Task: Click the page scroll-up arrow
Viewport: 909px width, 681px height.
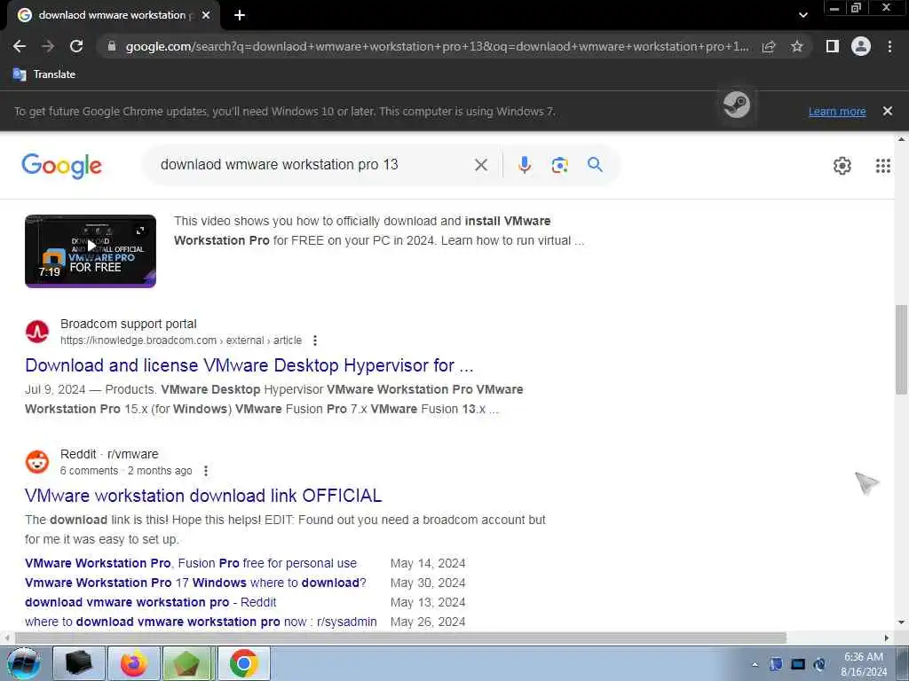Action: click(x=901, y=139)
